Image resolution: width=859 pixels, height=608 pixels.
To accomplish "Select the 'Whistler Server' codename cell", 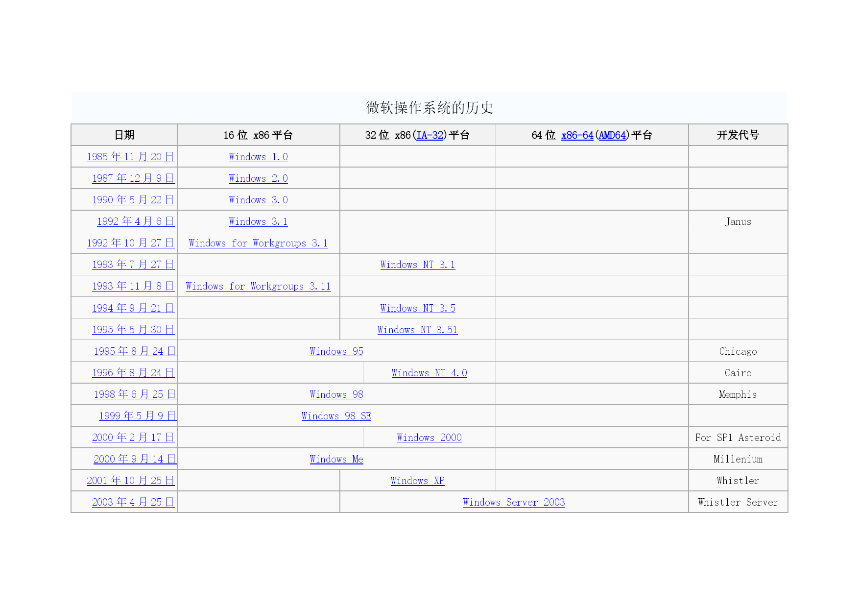I will point(738,502).
